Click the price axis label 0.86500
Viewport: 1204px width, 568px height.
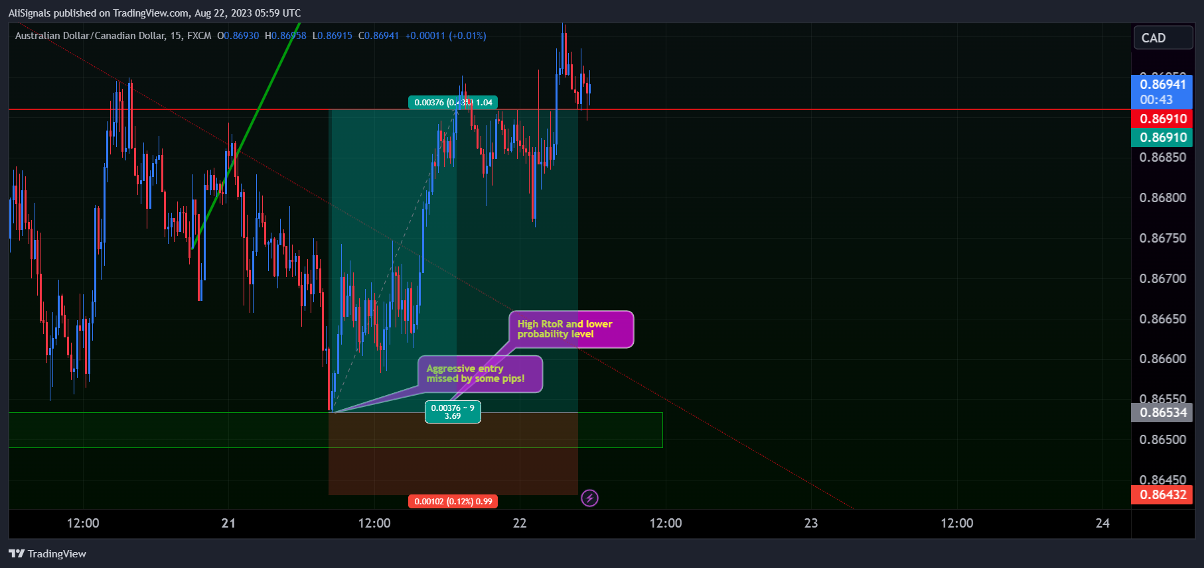pos(1163,439)
